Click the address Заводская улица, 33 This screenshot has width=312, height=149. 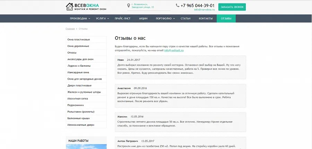coord(142,7)
